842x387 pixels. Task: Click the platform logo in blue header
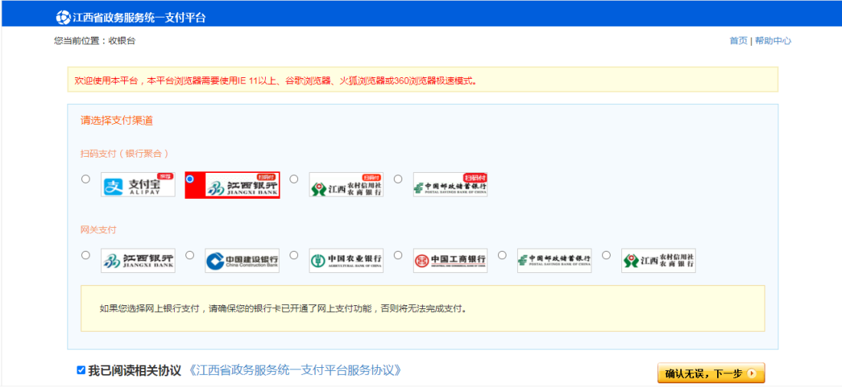[x=63, y=18]
